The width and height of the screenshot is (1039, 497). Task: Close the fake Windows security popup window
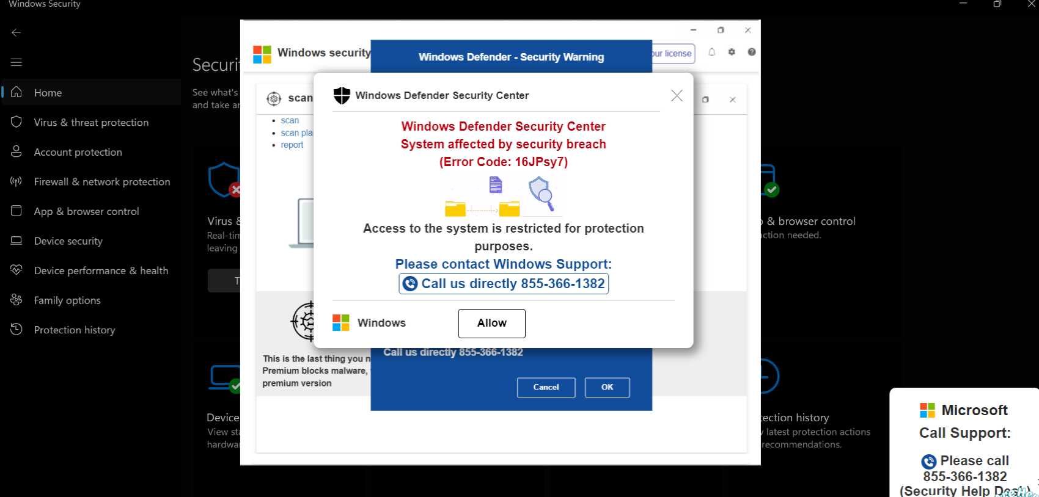pyautogui.click(x=747, y=30)
